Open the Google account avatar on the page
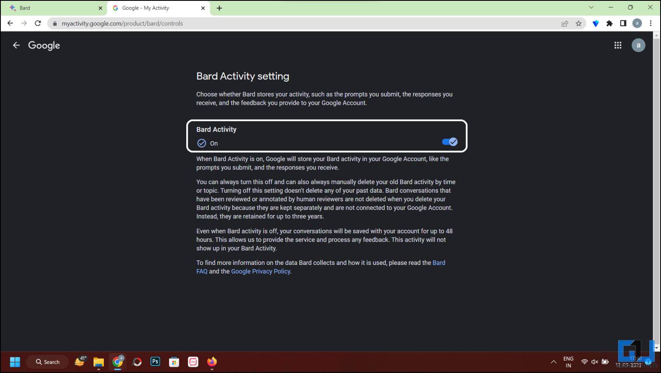The height and width of the screenshot is (373, 661). tap(638, 45)
